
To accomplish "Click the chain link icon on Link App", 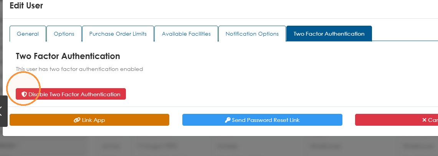I will [77, 120].
